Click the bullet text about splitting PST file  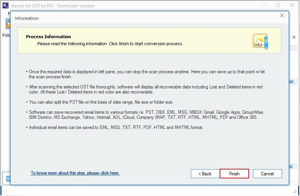[x=101, y=102]
